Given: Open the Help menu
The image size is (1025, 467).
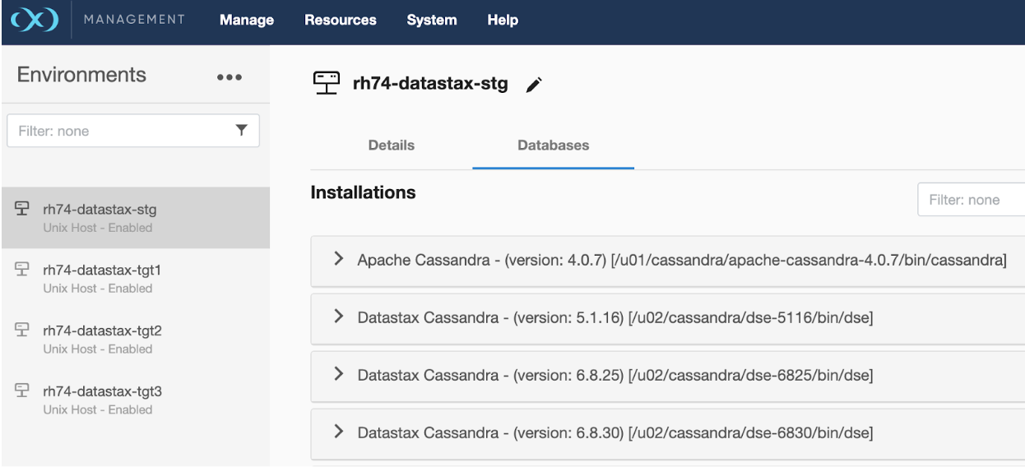Looking at the screenshot, I should (x=503, y=20).
